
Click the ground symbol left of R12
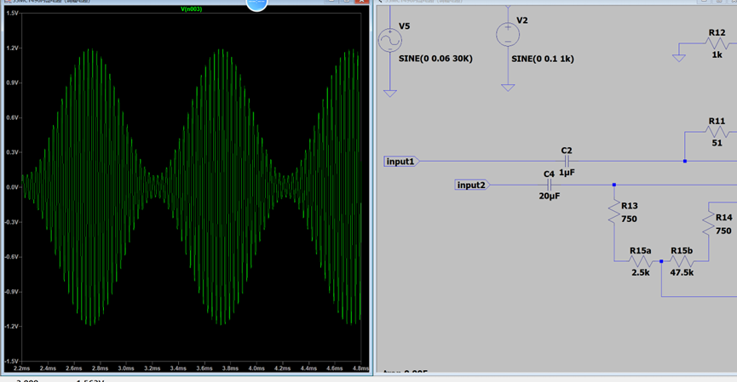pyautogui.click(x=679, y=58)
